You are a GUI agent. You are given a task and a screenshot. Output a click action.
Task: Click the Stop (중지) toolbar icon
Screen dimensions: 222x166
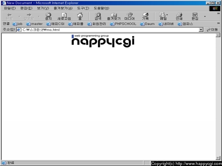[48, 16]
